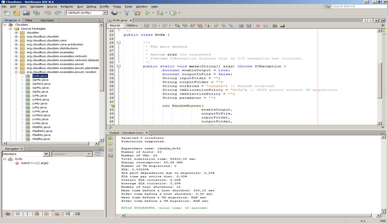Expand the org.cloudbus.cloudsim.core package
Image resolution: width=388 pixels, height=224 pixels.
[16, 40]
